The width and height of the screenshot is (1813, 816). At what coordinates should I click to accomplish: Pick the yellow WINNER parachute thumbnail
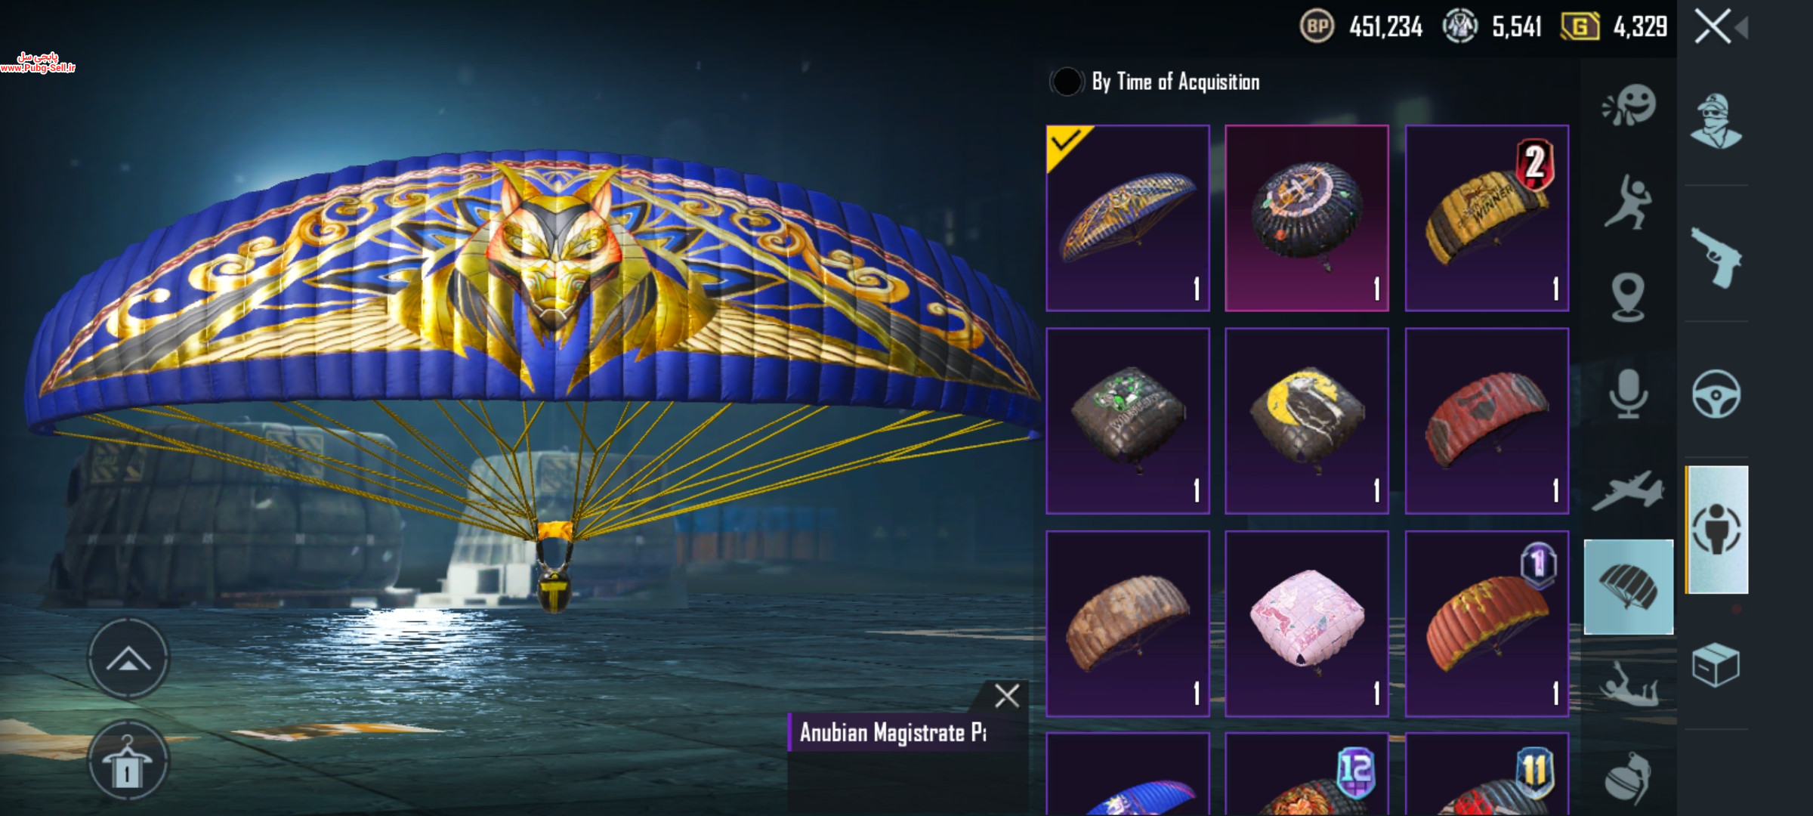point(1487,218)
